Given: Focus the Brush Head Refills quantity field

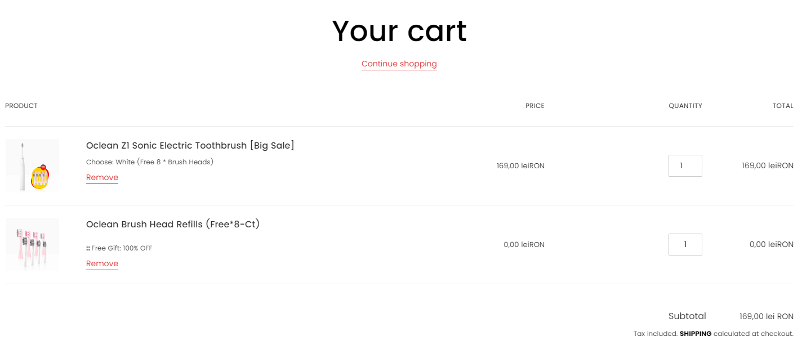Looking at the screenshot, I should (x=685, y=244).
